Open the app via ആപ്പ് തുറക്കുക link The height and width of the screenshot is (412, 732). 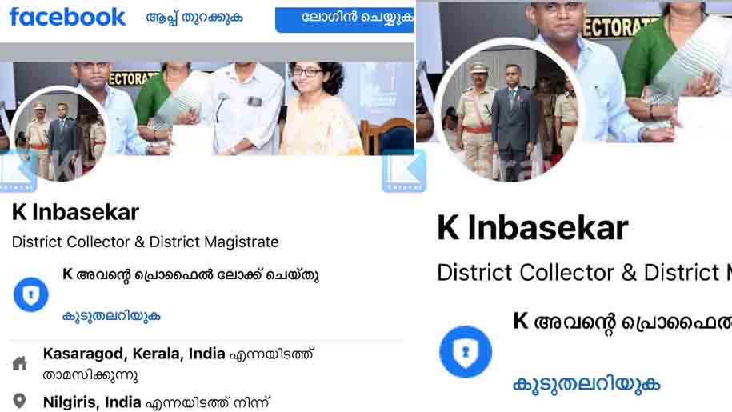[x=194, y=18]
